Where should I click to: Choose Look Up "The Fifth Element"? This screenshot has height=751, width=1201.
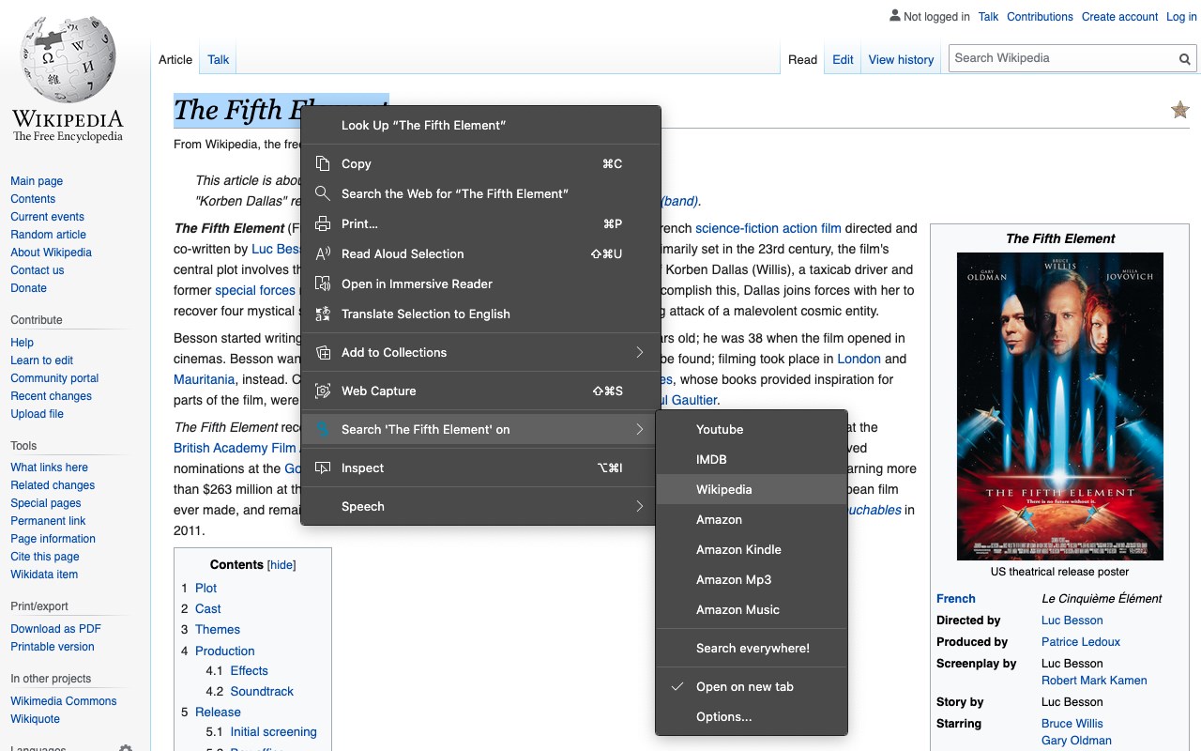[480, 125]
